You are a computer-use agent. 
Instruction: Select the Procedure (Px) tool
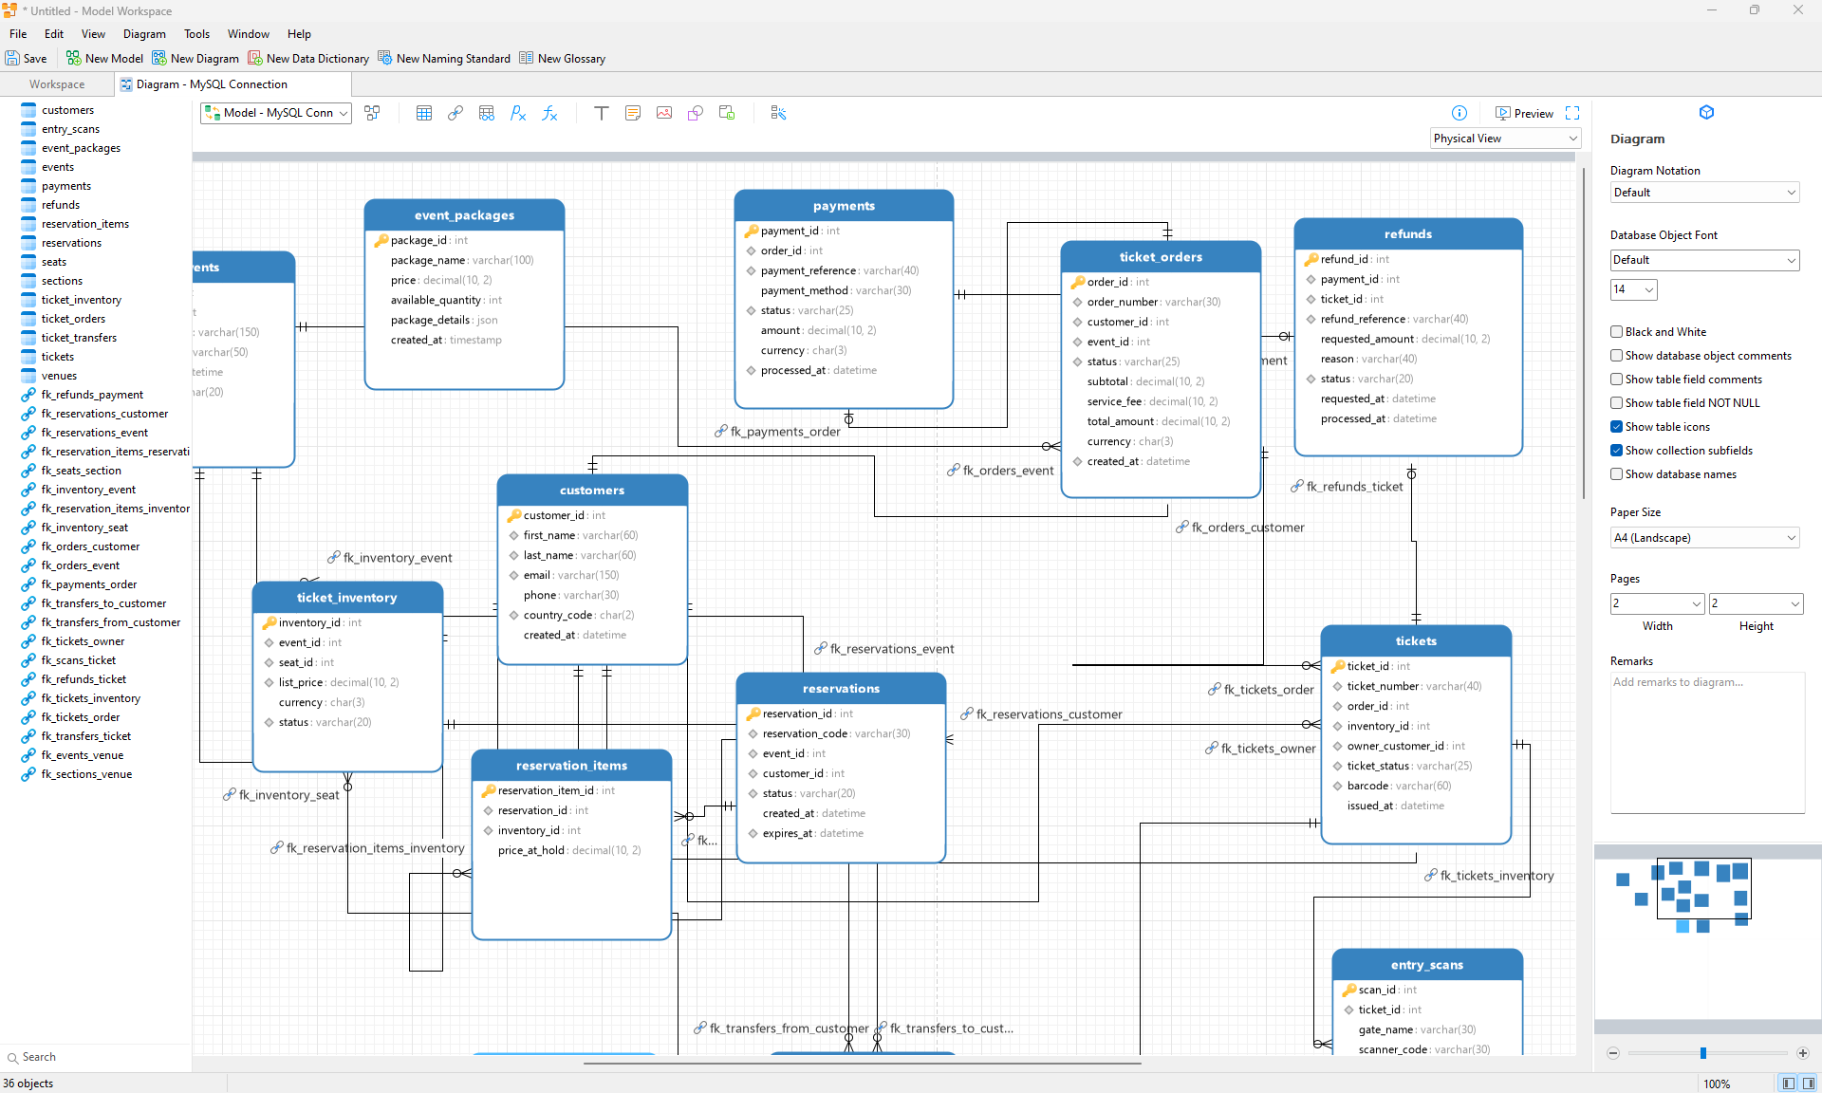coord(518,113)
